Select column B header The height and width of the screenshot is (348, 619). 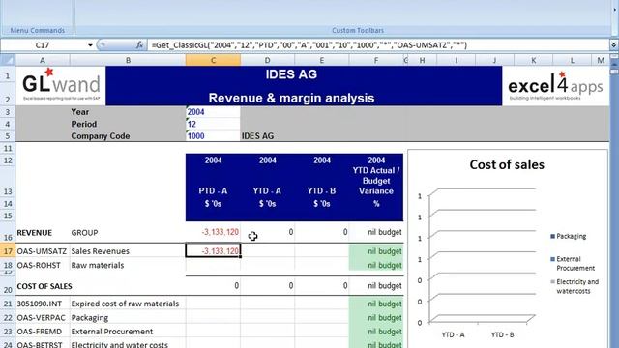(128, 60)
